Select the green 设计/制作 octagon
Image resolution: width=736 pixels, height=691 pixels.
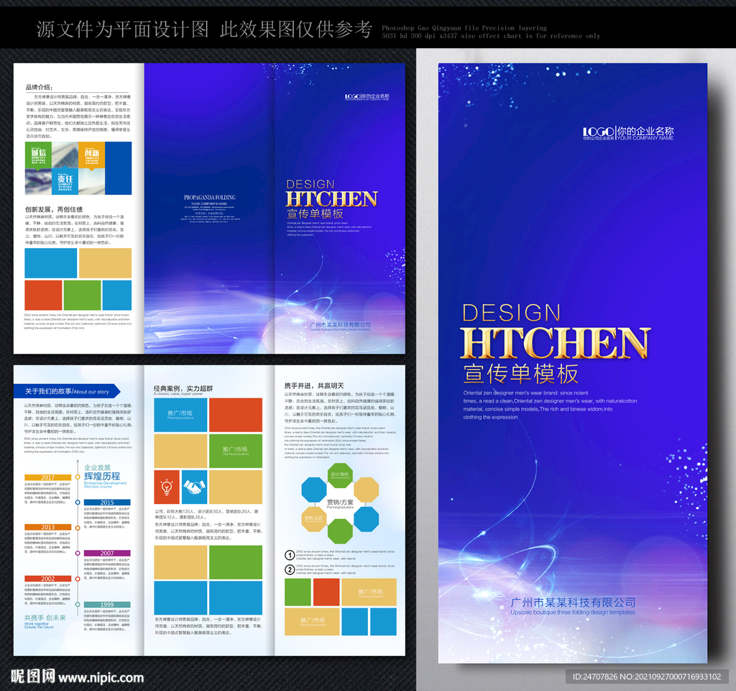(x=340, y=475)
